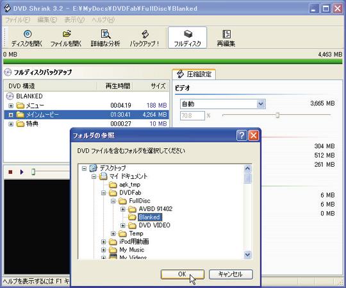Select メニュー row in DVD structure
Image resolution: width=346 pixels, height=288 pixels.
coord(86,105)
